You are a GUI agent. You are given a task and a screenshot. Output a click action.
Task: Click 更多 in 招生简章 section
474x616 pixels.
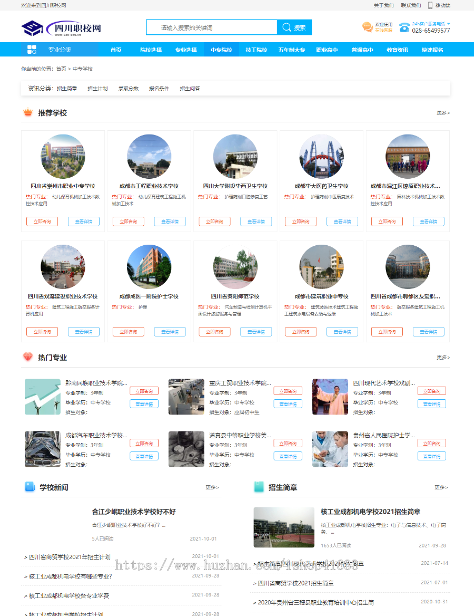441,487
